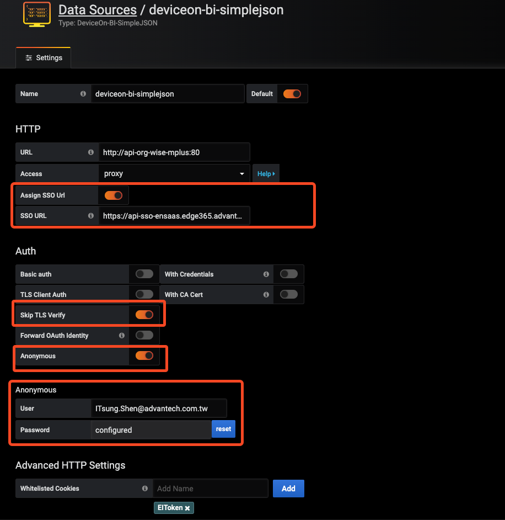Click the info icon next to Whitelisted Cookies

pos(144,488)
